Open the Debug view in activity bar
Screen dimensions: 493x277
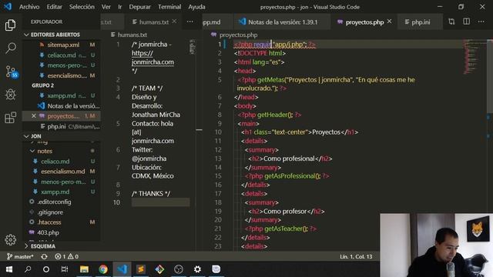10,95
